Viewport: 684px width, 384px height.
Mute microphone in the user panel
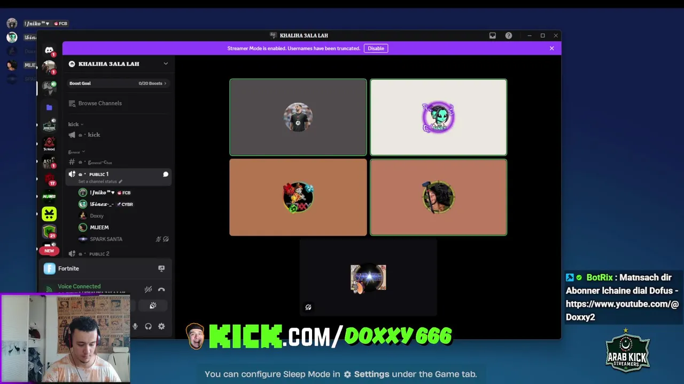tap(135, 326)
